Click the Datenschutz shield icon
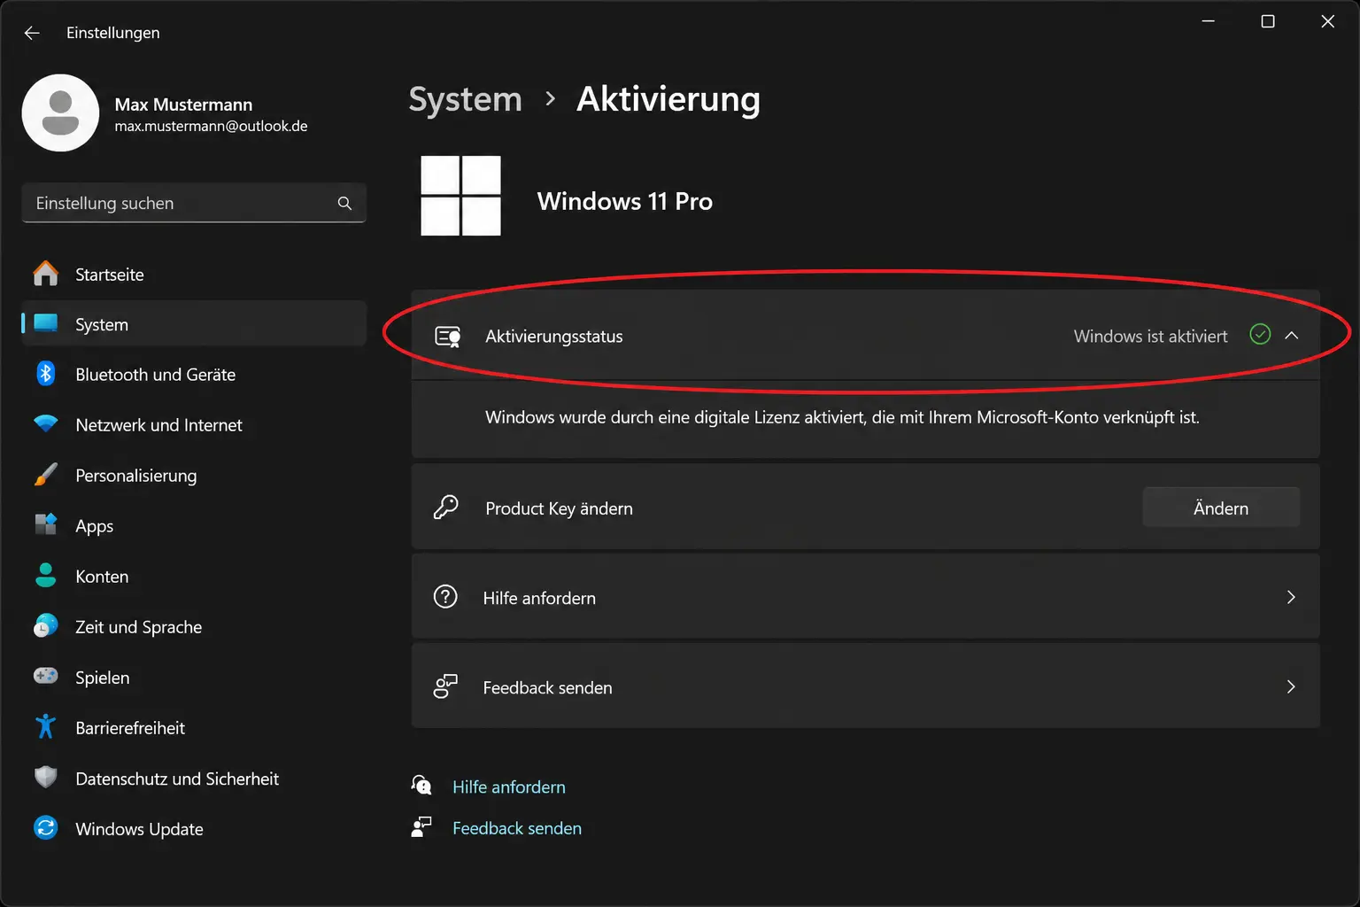This screenshot has height=907, width=1360. [46, 778]
